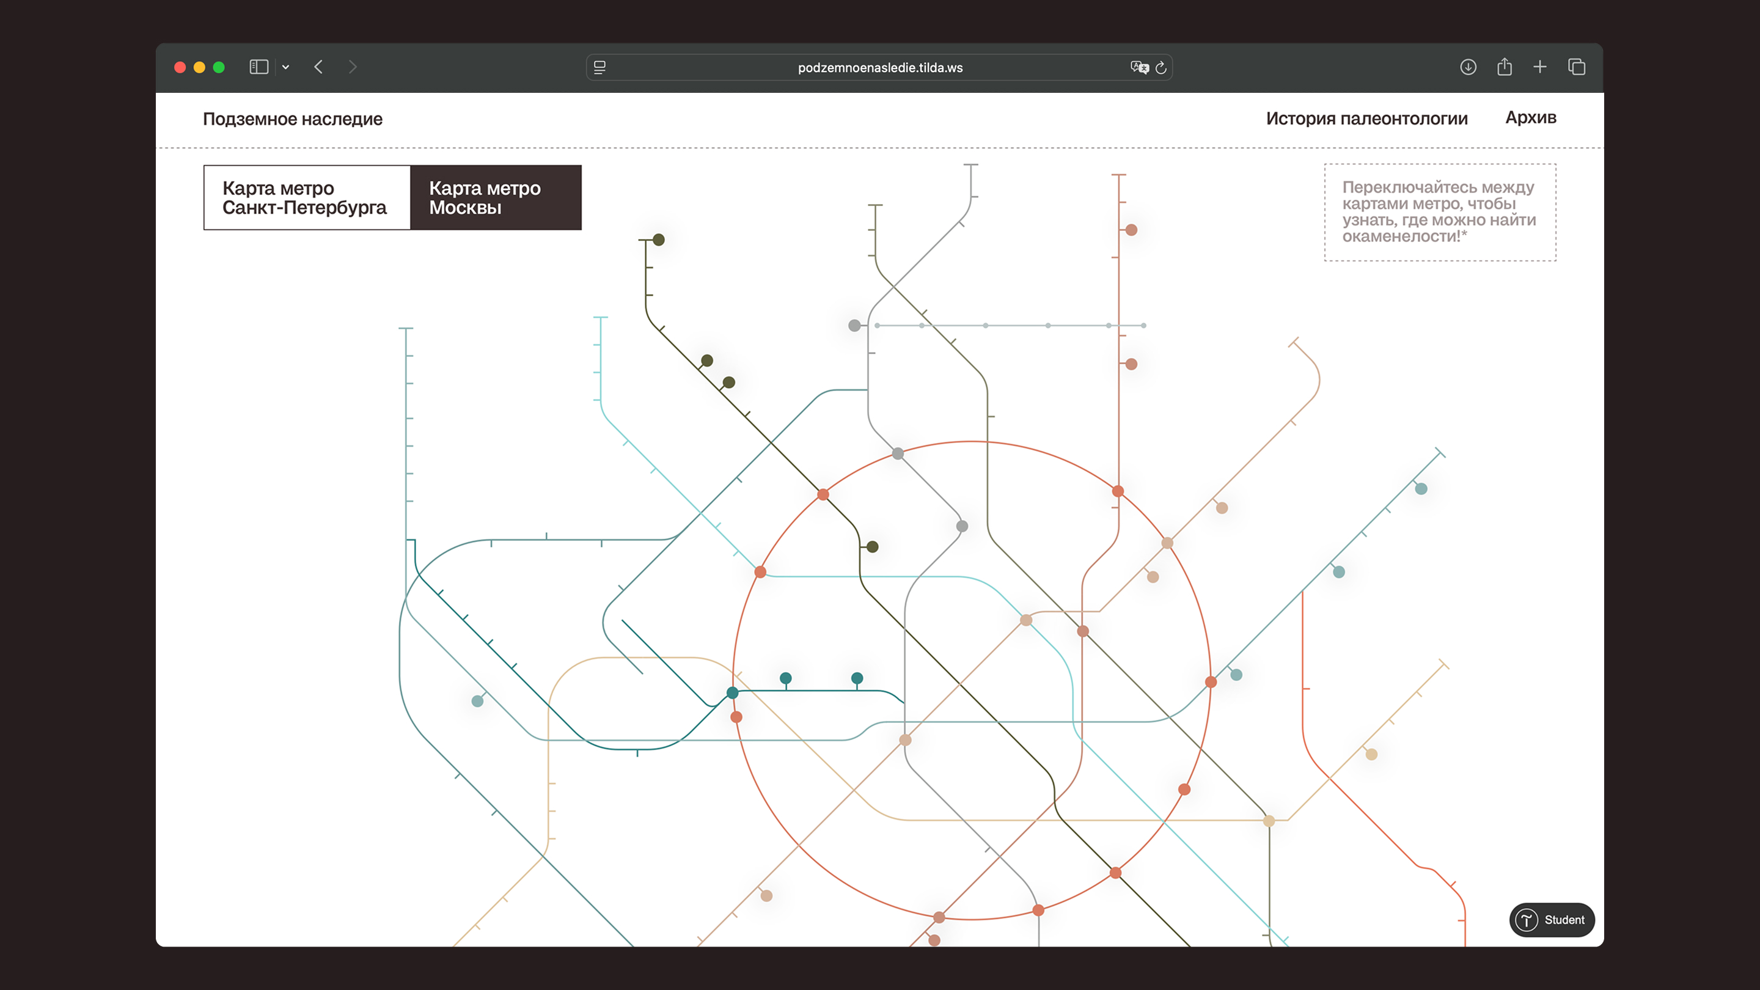Image resolution: width=1760 pixels, height=990 pixels.
Task: Open the Share icon menu
Action: (1505, 67)
